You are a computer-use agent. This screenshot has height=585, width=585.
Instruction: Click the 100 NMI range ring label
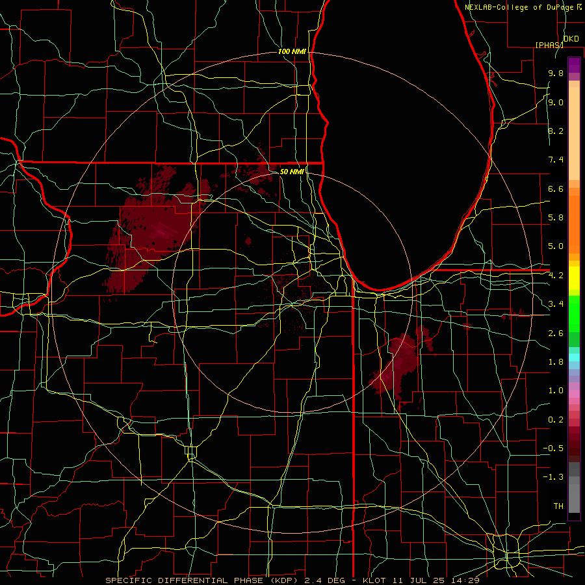(292, 51)
